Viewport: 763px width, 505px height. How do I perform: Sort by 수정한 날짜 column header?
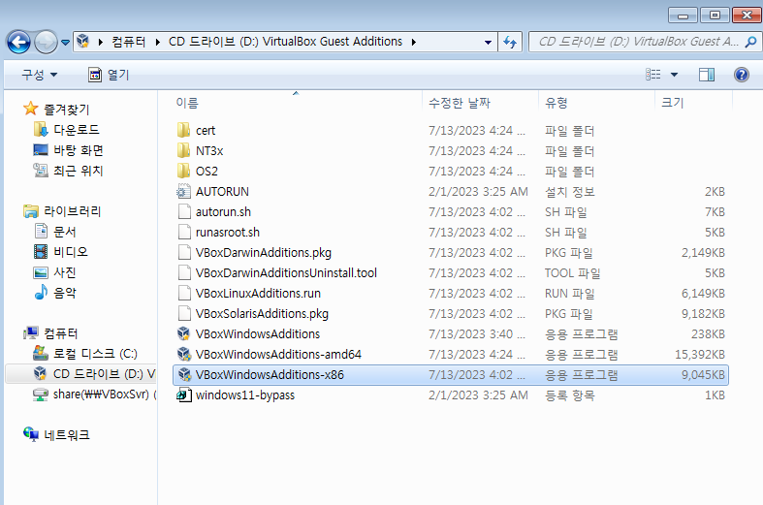pos(460,103)
